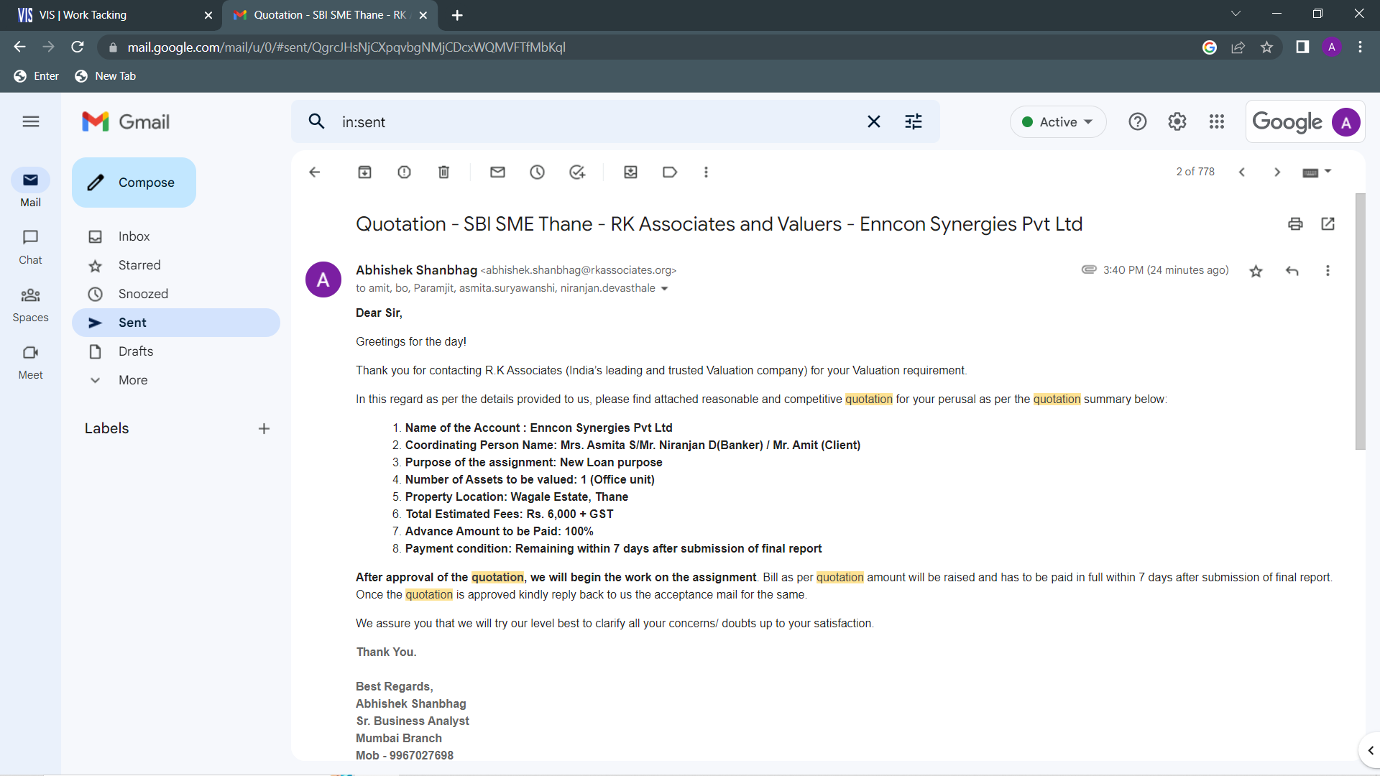Reply to this message
The height and width of the screenshot is (776, 1380).
click(x=1292, y=271)
